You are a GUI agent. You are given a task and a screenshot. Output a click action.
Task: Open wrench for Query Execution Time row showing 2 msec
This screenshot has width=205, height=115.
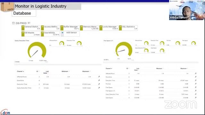click(99, 88)
